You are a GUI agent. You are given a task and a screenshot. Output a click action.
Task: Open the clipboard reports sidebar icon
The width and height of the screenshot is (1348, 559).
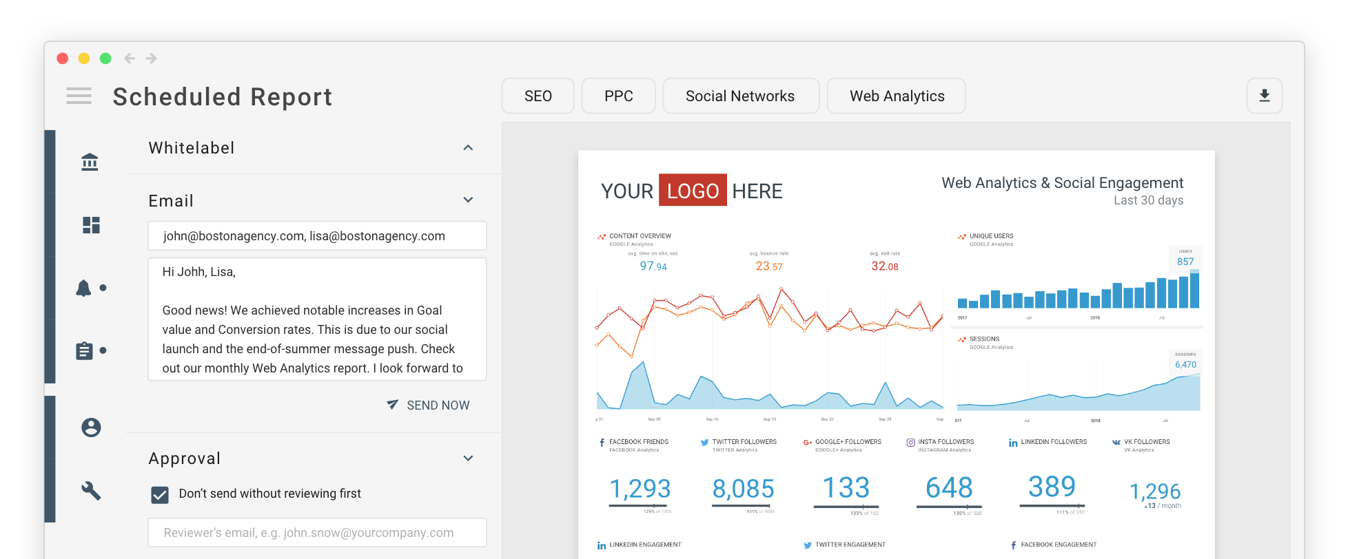click(x=84, y=350)
